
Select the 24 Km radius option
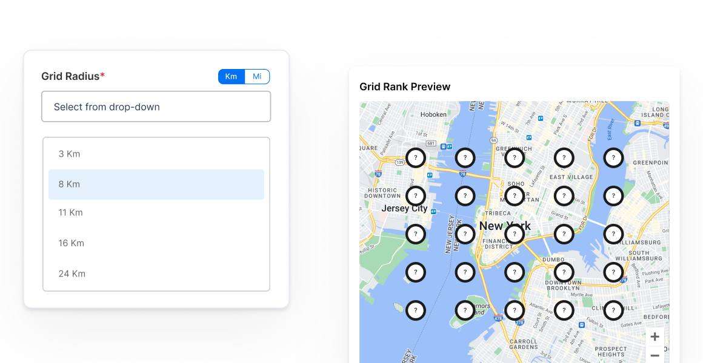click(x=156, y=273)
